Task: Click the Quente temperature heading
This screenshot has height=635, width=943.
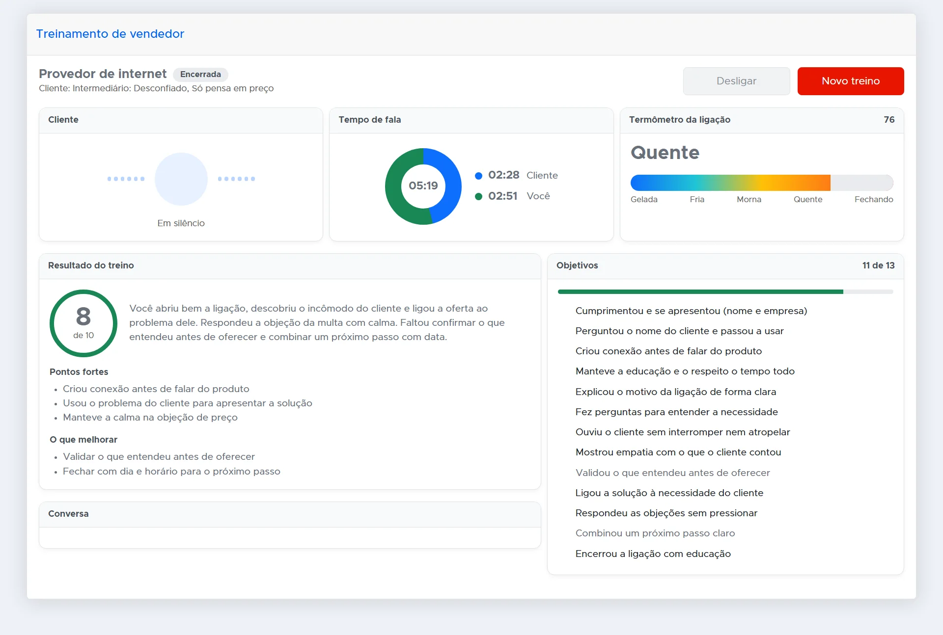Action: click(x=665, y=153)
